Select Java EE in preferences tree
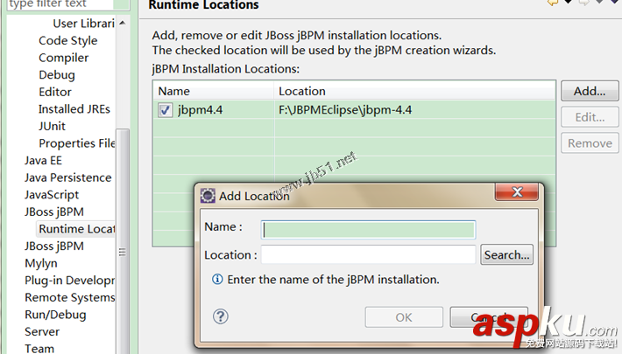The image size is (622, 354). pos(43,160)
